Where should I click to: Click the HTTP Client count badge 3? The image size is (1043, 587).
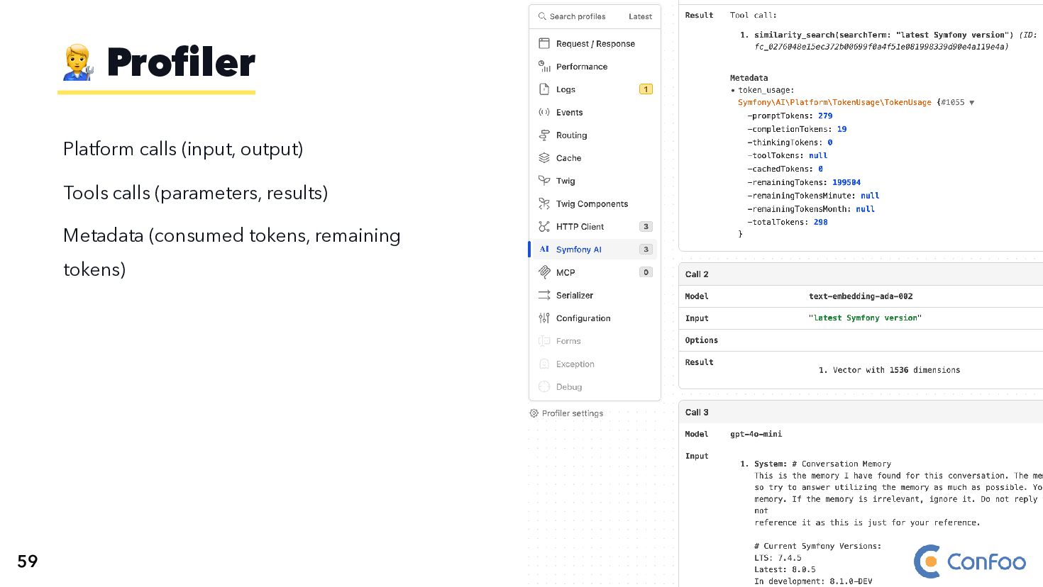(x=646, y=227)
